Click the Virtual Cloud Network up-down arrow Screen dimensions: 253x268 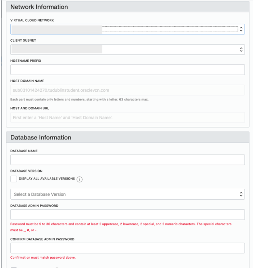241,29
